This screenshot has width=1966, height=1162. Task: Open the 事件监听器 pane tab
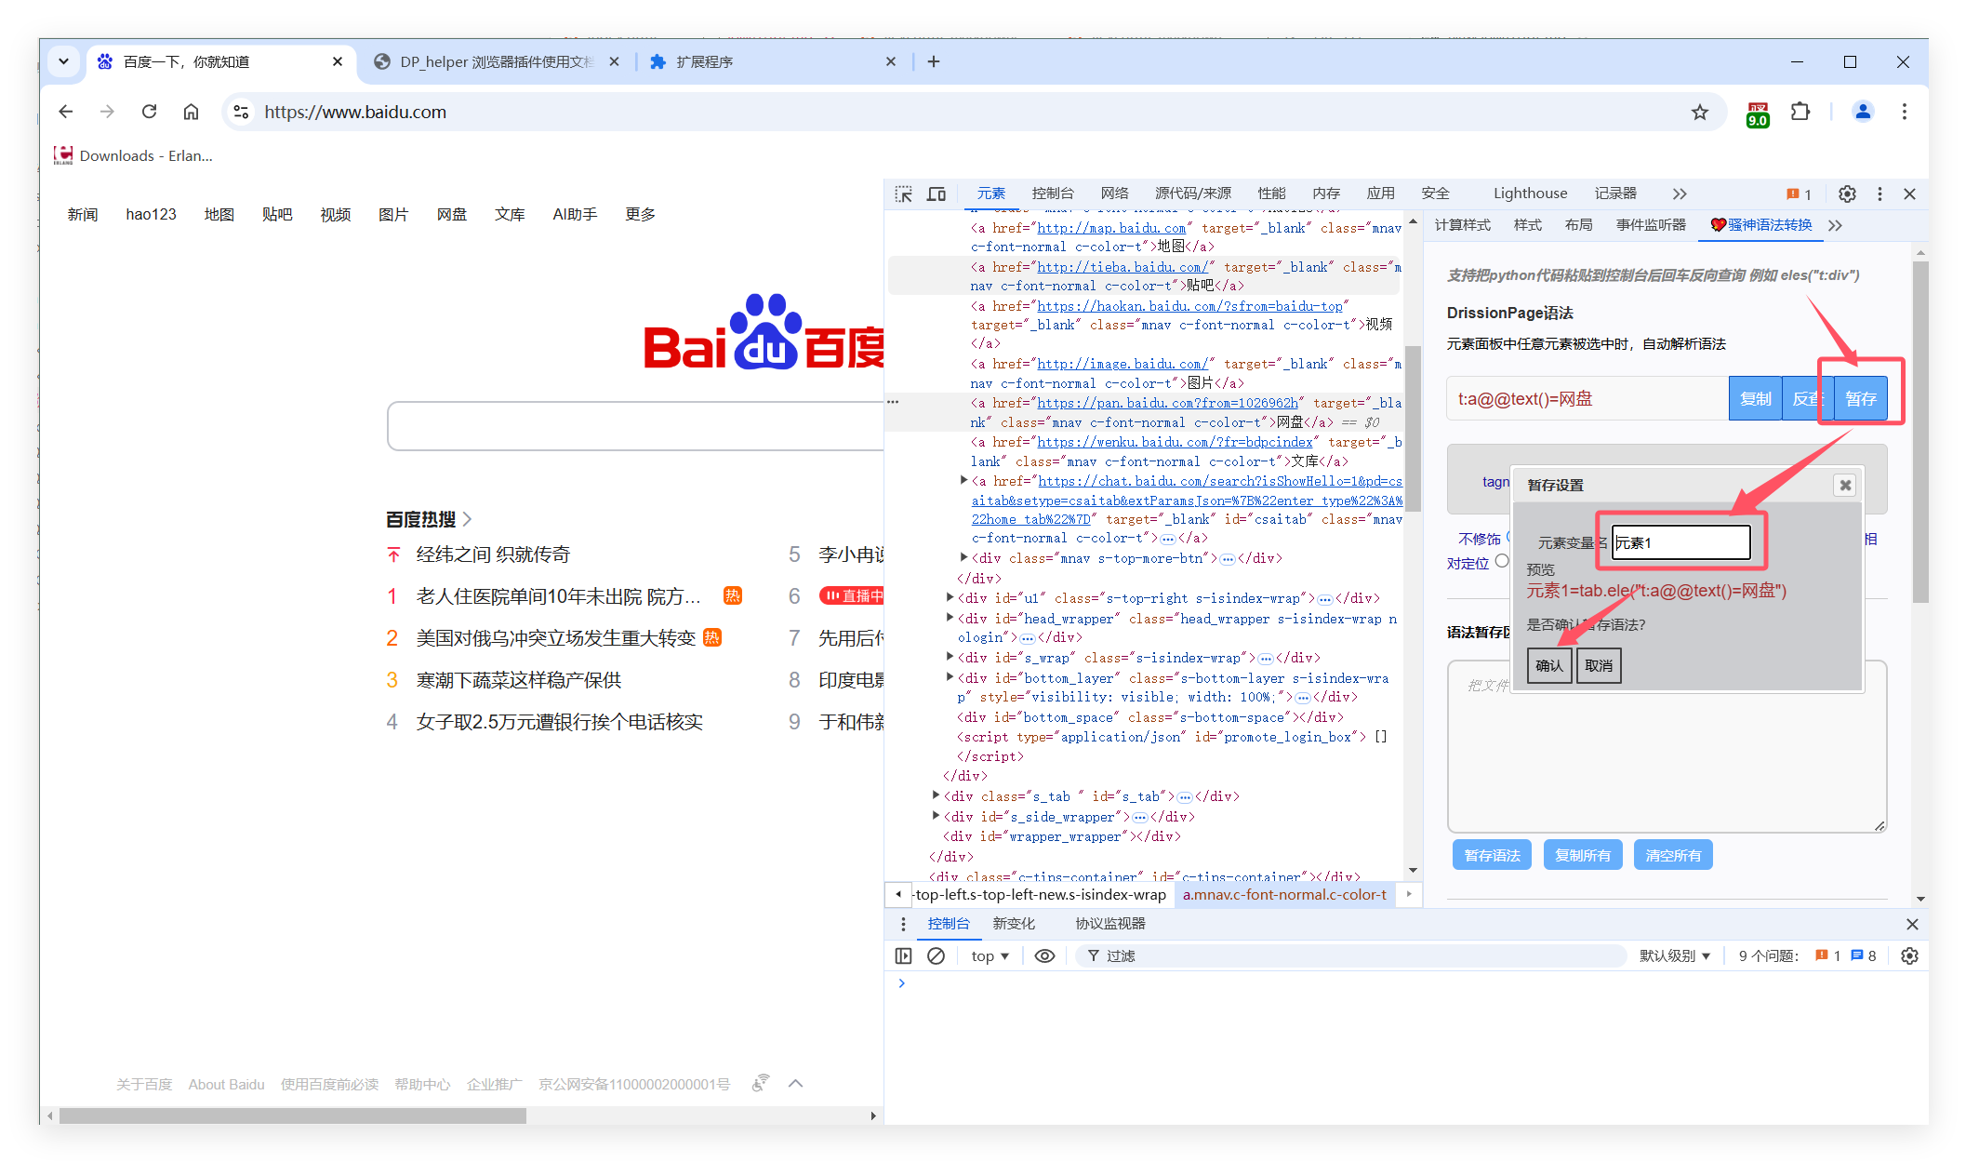[x=1651, y=225]
